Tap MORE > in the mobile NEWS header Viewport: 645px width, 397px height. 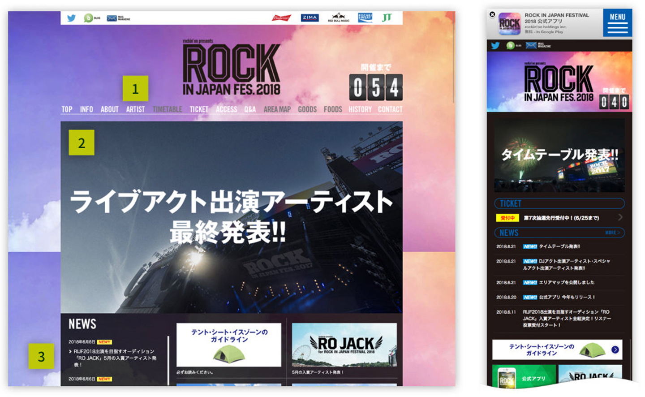point(612,233)
